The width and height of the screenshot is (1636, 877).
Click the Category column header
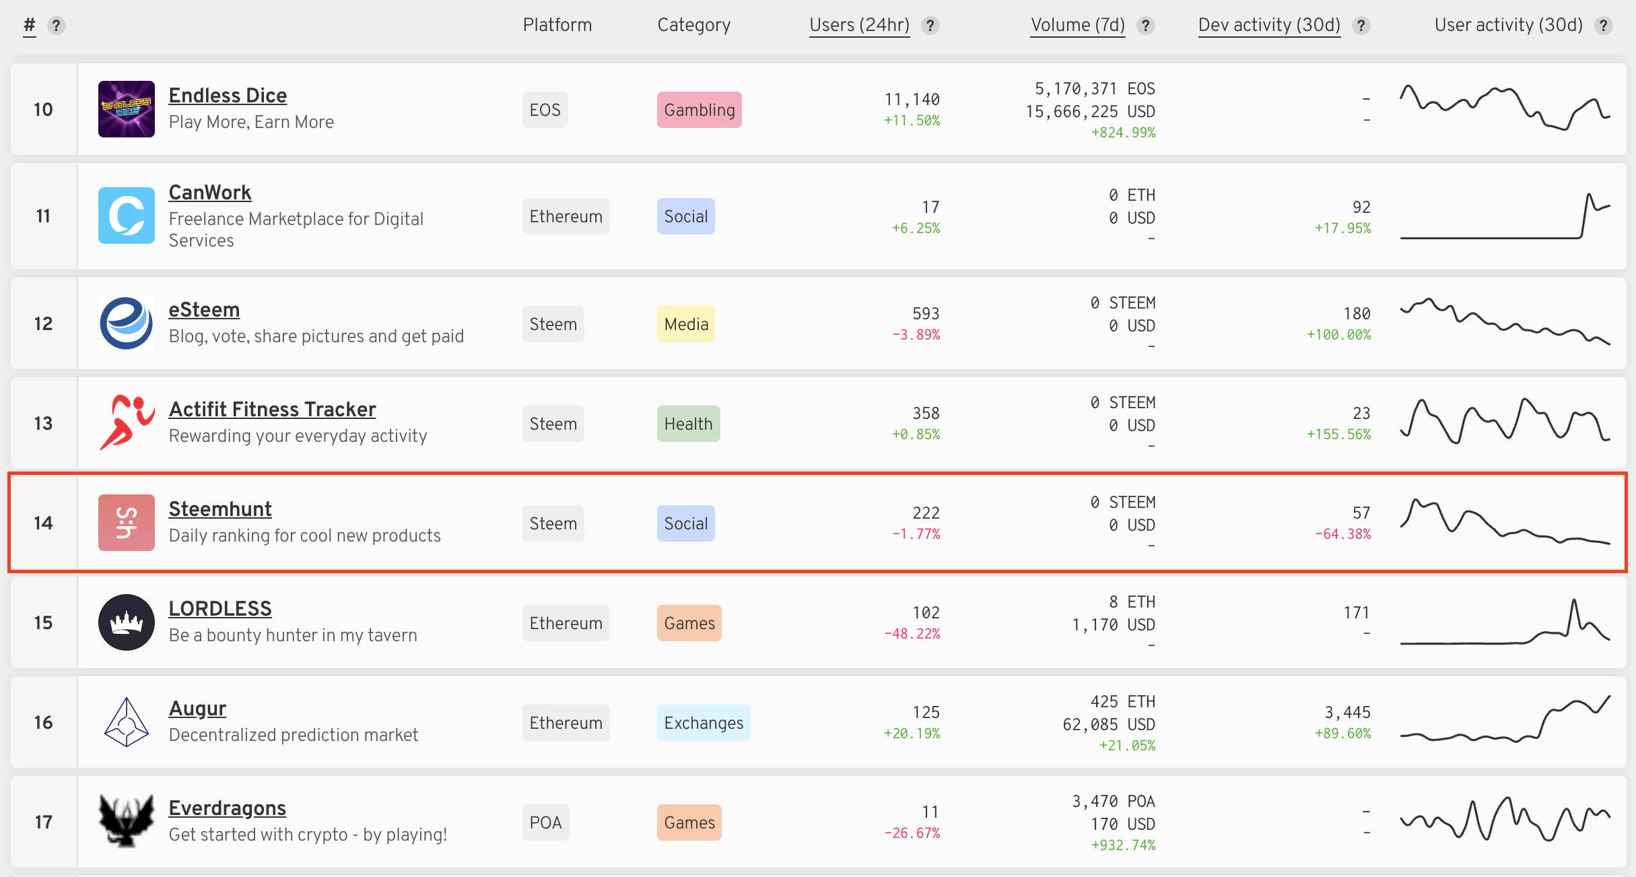[x=694, y=26]
